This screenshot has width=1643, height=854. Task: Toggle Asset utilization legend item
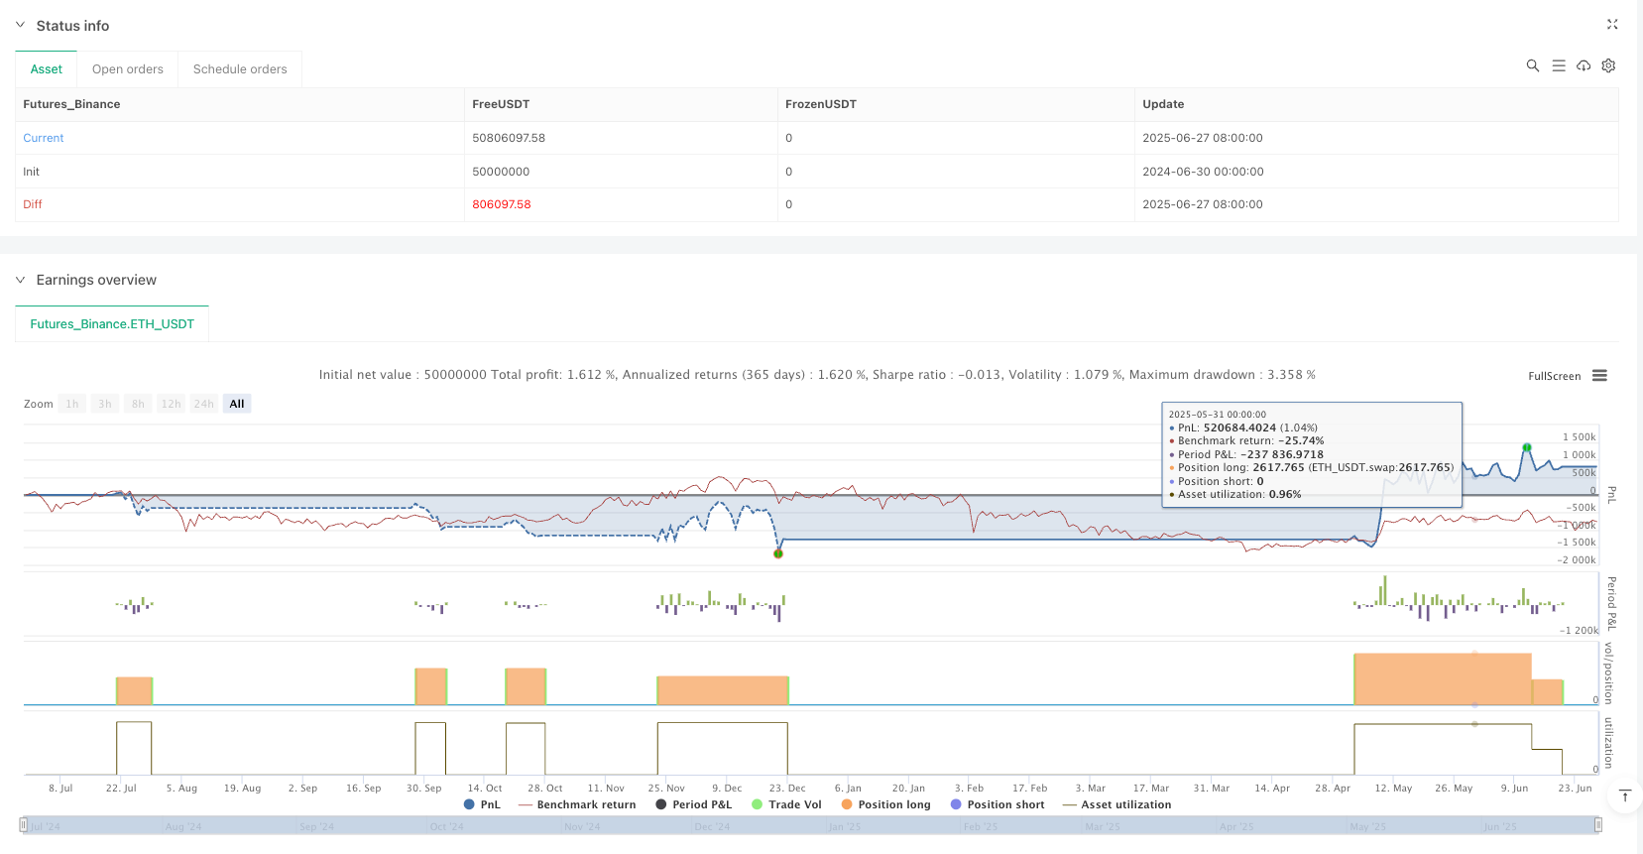(x=1116, y=804)
